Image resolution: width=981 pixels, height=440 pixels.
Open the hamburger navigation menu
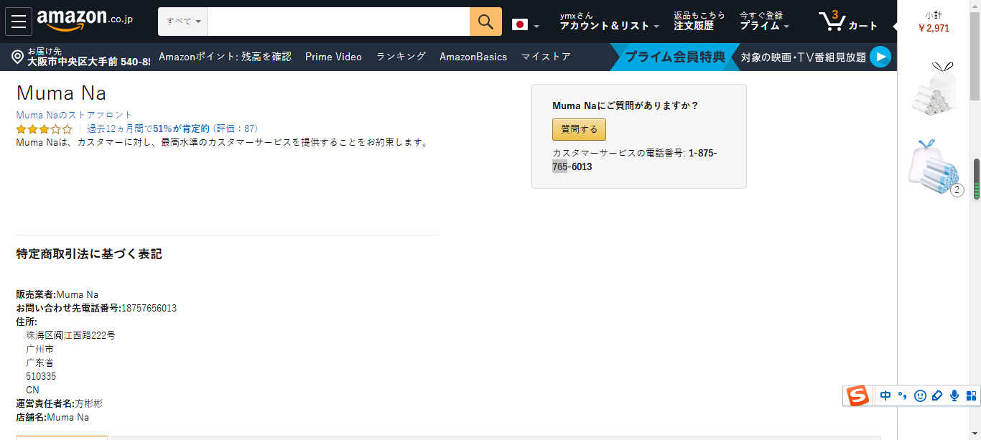tap(19, 22)
